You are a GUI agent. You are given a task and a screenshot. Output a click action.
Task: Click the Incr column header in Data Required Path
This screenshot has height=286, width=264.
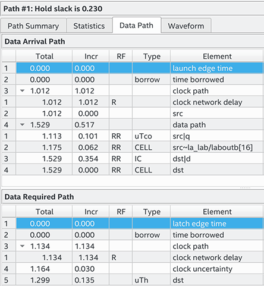91,212
